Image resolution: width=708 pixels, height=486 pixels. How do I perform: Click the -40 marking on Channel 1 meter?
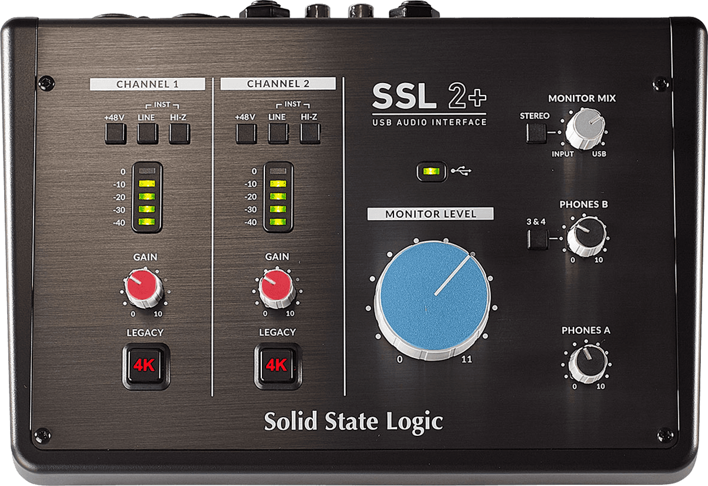click(118, 222)
